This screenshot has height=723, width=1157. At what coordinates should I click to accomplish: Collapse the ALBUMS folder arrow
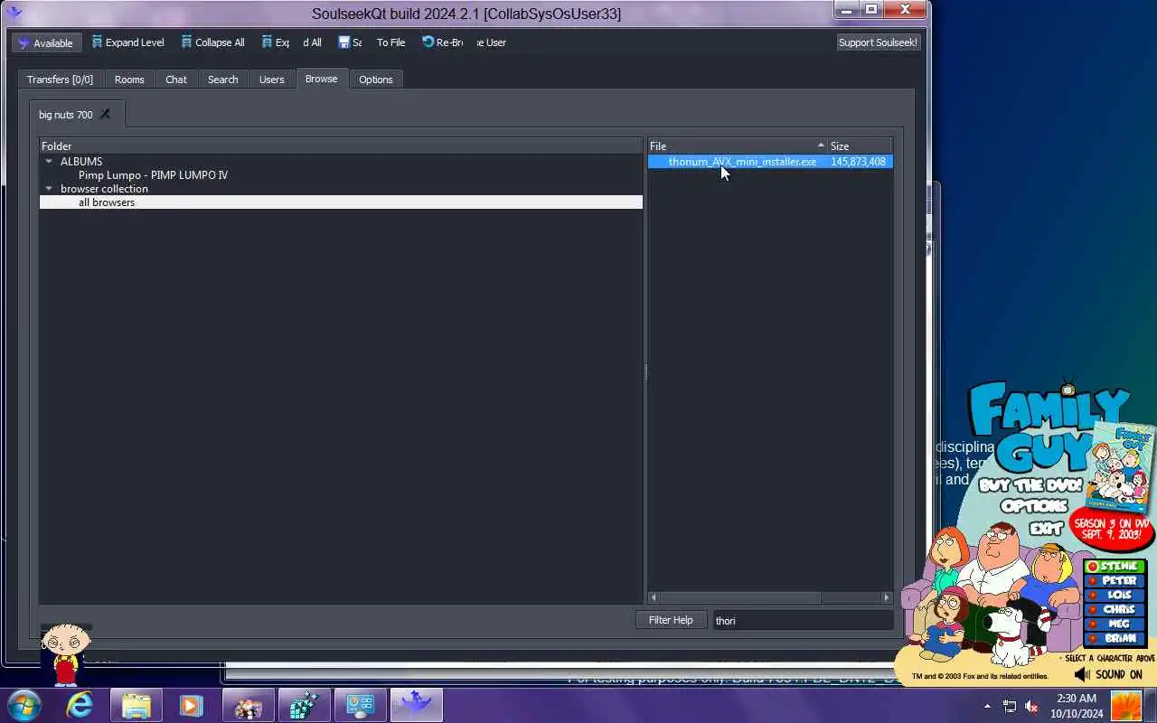(49, 162)
